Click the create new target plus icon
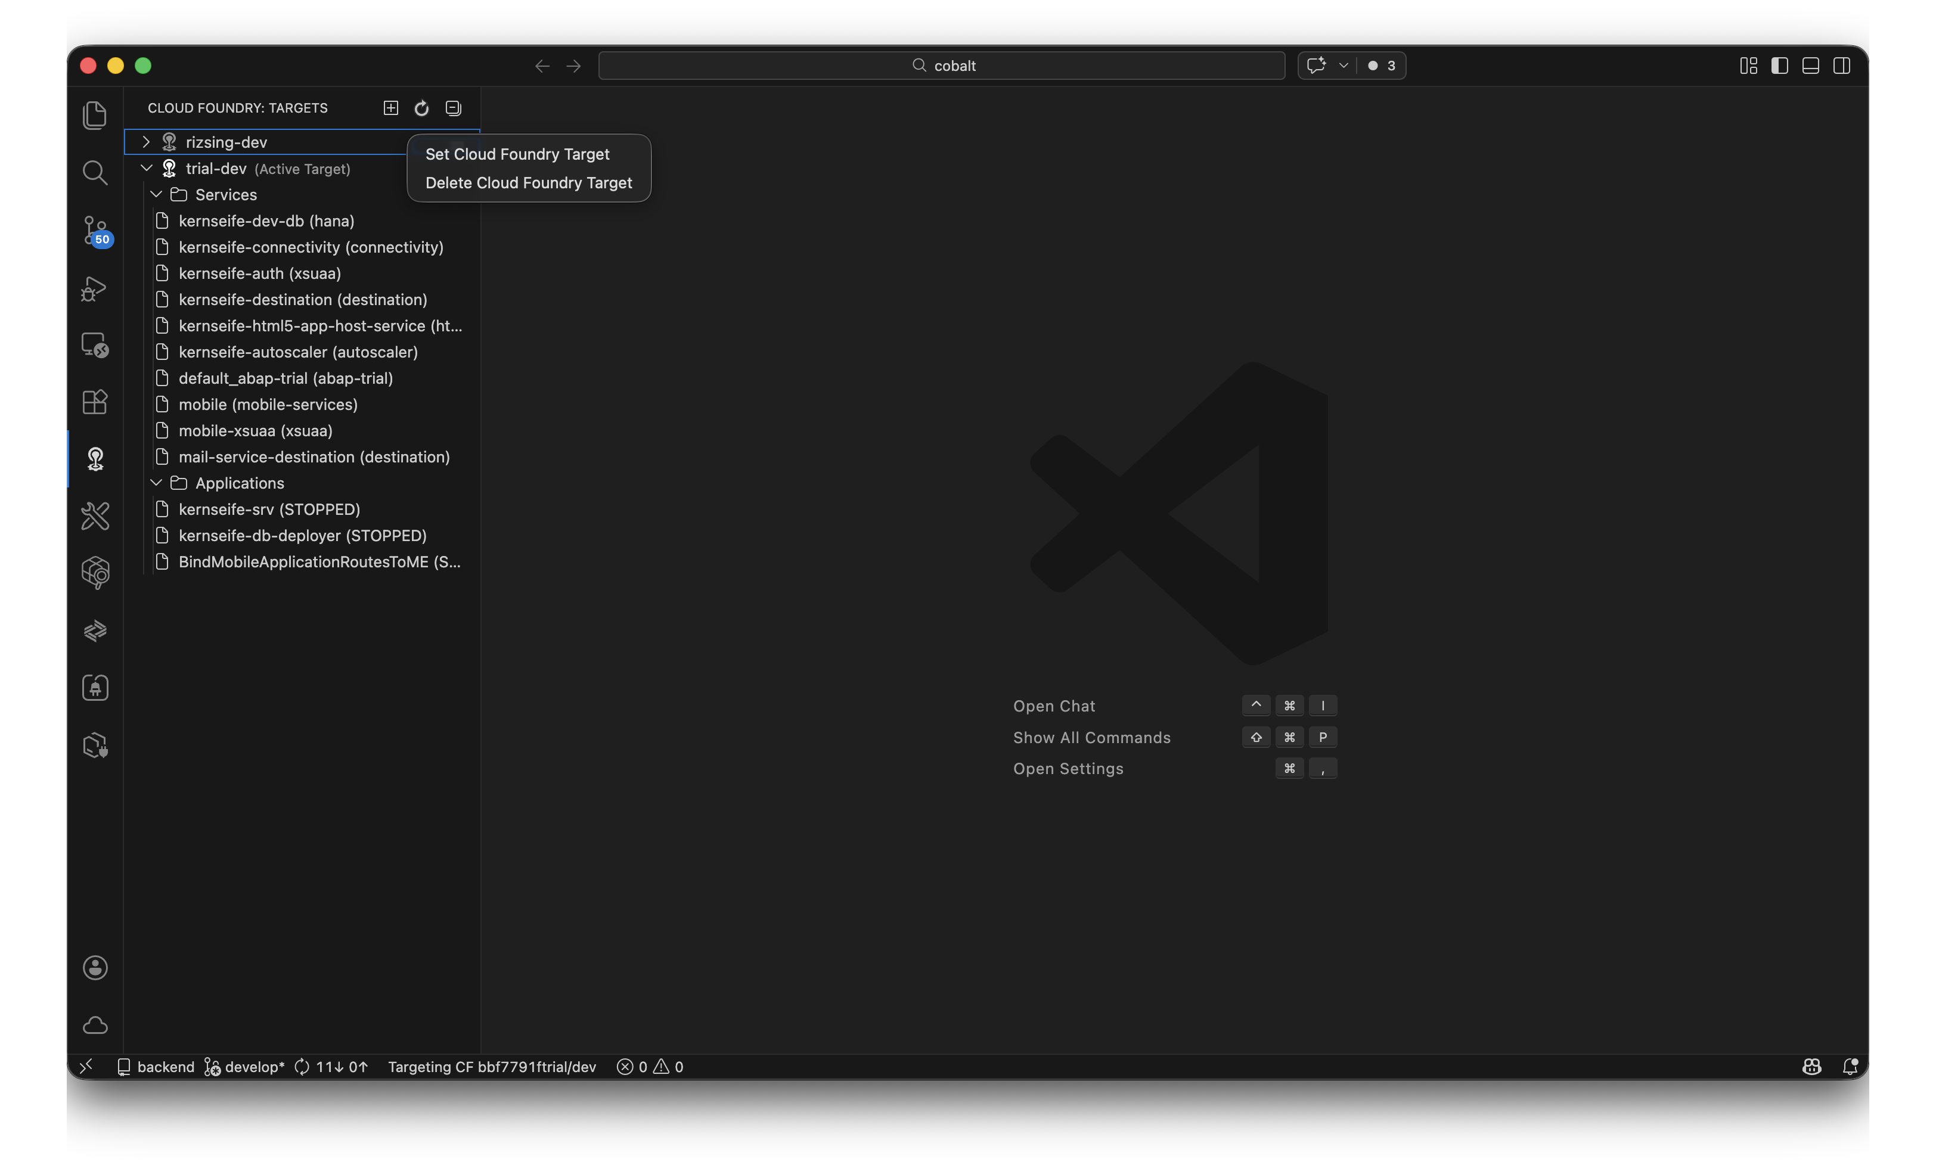The width and height of the screenshot is (1936, 1168). pos(390,108)
